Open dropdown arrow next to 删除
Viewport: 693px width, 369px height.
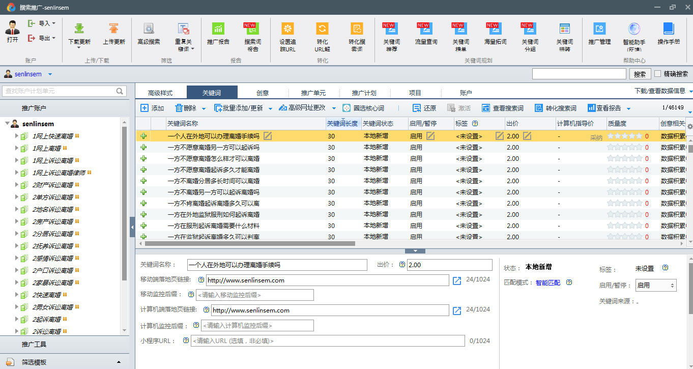coord(204,108)
